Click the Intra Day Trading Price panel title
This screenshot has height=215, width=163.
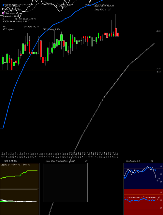coord(57,161)
